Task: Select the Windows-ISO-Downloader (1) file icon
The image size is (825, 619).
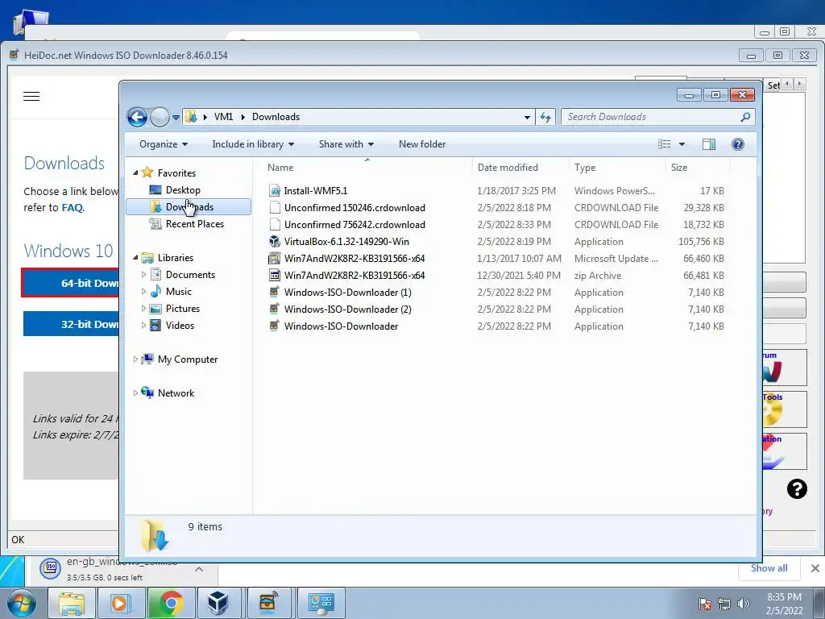Action: click(x=274, y=292)
